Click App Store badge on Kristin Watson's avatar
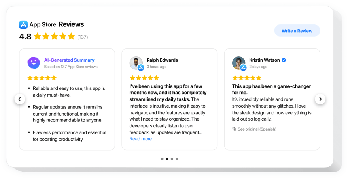This screenshot has height=179, width=348. pyautogui.click(x=243, y=67)
